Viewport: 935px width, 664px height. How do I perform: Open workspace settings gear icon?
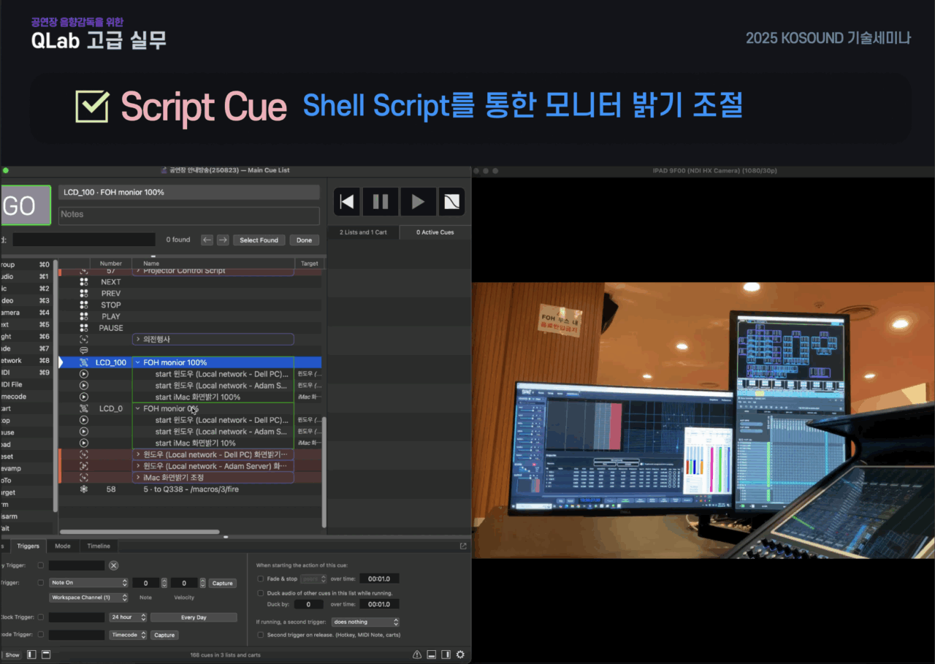pyautogui.click(x=460, y=655)
